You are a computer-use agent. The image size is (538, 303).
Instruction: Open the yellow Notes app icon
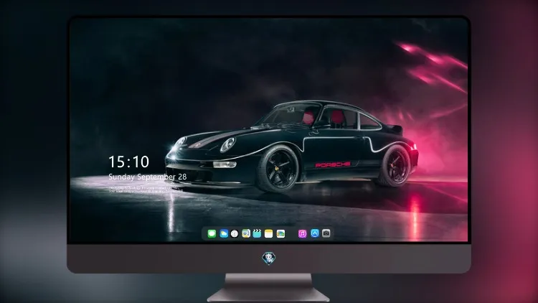[269, 233]
